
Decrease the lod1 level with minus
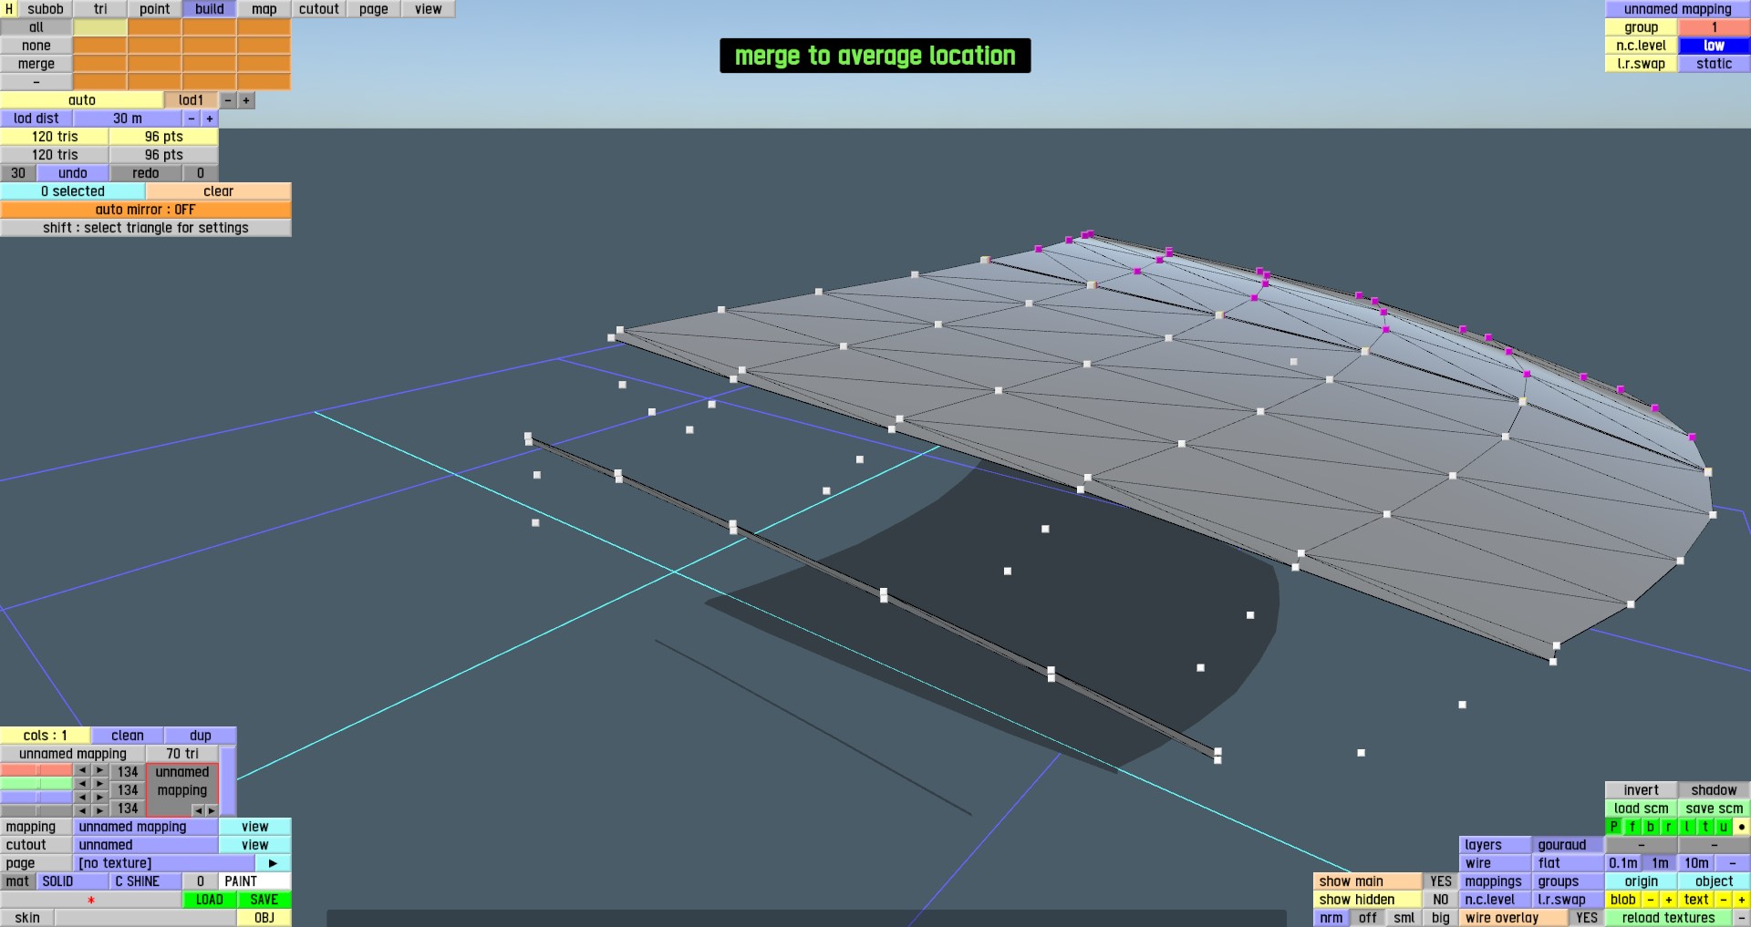[x=228, y=100]
